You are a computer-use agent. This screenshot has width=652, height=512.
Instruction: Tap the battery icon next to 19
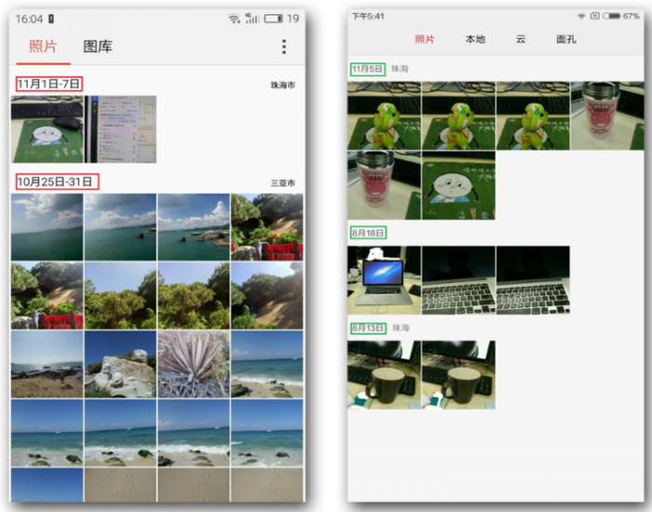pos(274,19)
